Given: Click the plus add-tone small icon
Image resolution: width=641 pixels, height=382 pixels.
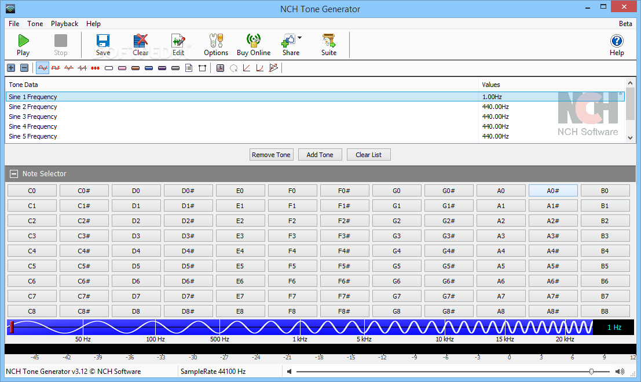Looking at the screenshot, I should pyautogui.click(x=11, y=68).
